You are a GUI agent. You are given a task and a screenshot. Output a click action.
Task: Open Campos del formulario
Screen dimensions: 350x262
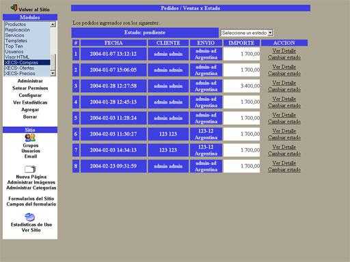click(x=31, y=204)
